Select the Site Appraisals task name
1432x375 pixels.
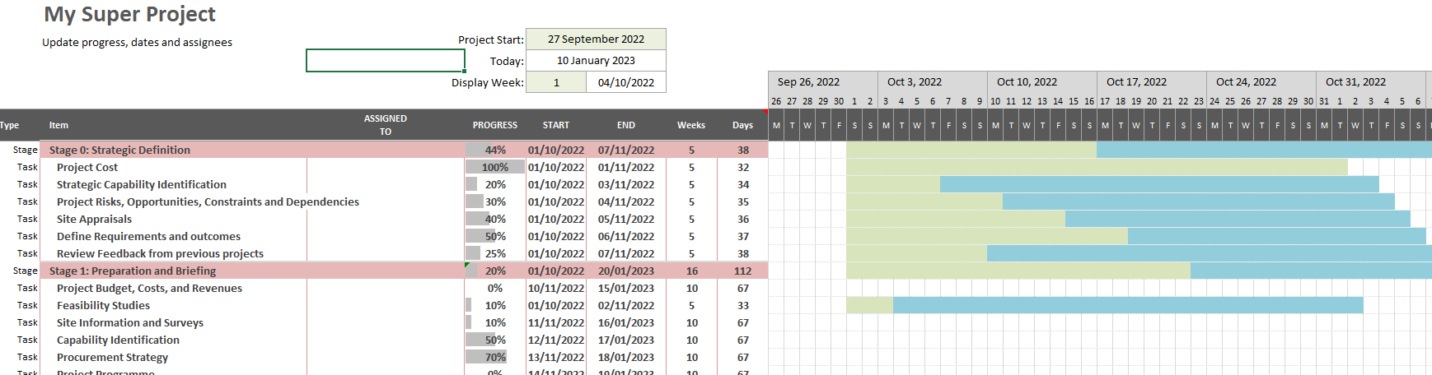tap(94, 220)
